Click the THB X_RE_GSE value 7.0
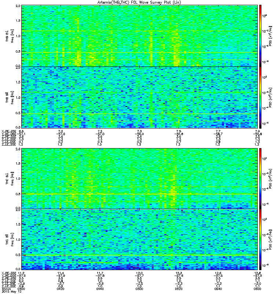The height and width of the screenshot is (294, 275). point(60,131)
